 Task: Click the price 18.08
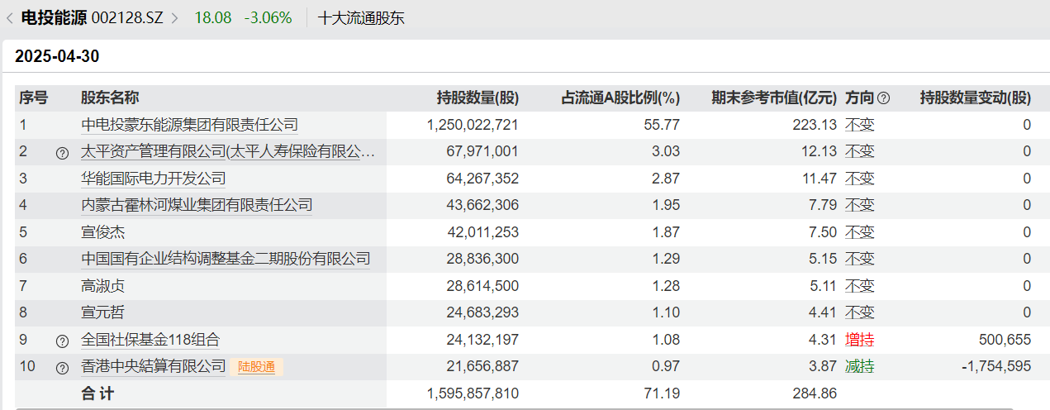pyautogui.click(x=213, y=17)
